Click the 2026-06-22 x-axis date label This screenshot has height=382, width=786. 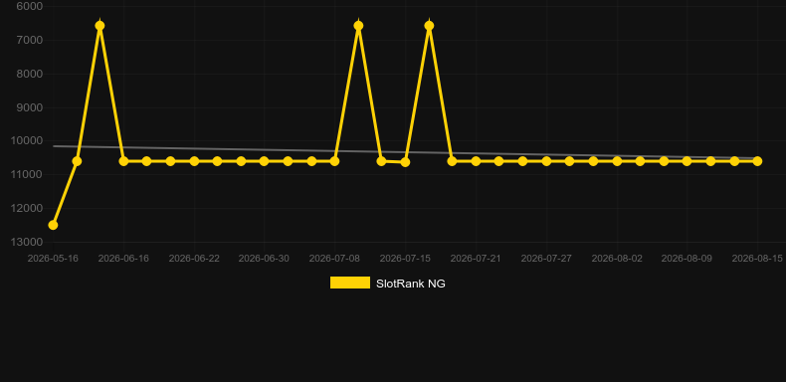(x=194, y=259)
